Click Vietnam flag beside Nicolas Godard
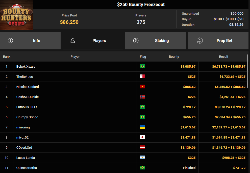The width and height of the screenshot is (250, 173). [x=142, y=87]
